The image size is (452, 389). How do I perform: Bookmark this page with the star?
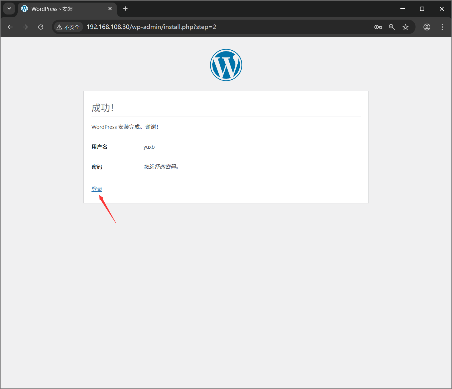(406, 27)
